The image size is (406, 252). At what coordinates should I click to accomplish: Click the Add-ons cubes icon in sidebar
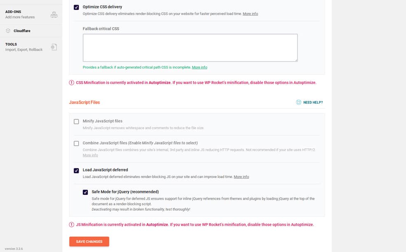[54, 14]
